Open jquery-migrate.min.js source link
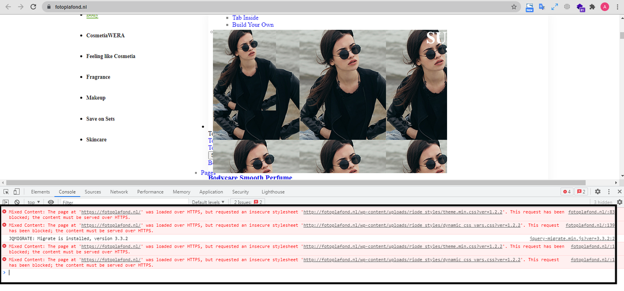This screenshot has height=291, width=624. 572,239
